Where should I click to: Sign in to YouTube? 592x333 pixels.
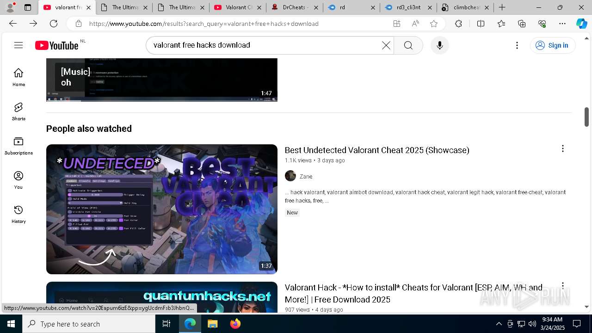tap(552, 45)
